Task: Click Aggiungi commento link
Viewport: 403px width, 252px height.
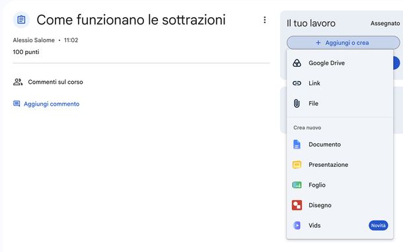Action: coord(52,104)
